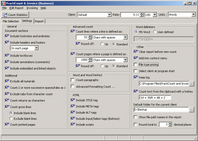Toggle Clear report before new count

tap(136, 52)
